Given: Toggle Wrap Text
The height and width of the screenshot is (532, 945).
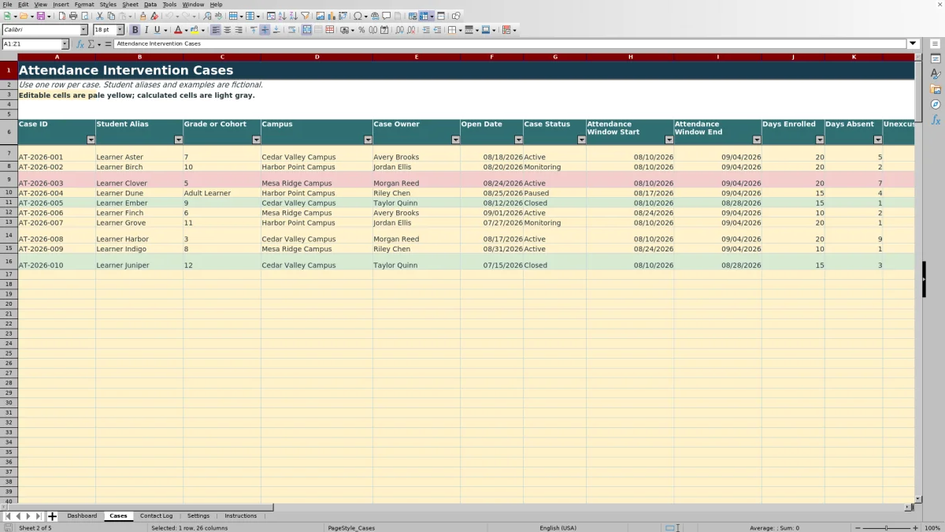Looking at the screenshot, I should 291,30.
